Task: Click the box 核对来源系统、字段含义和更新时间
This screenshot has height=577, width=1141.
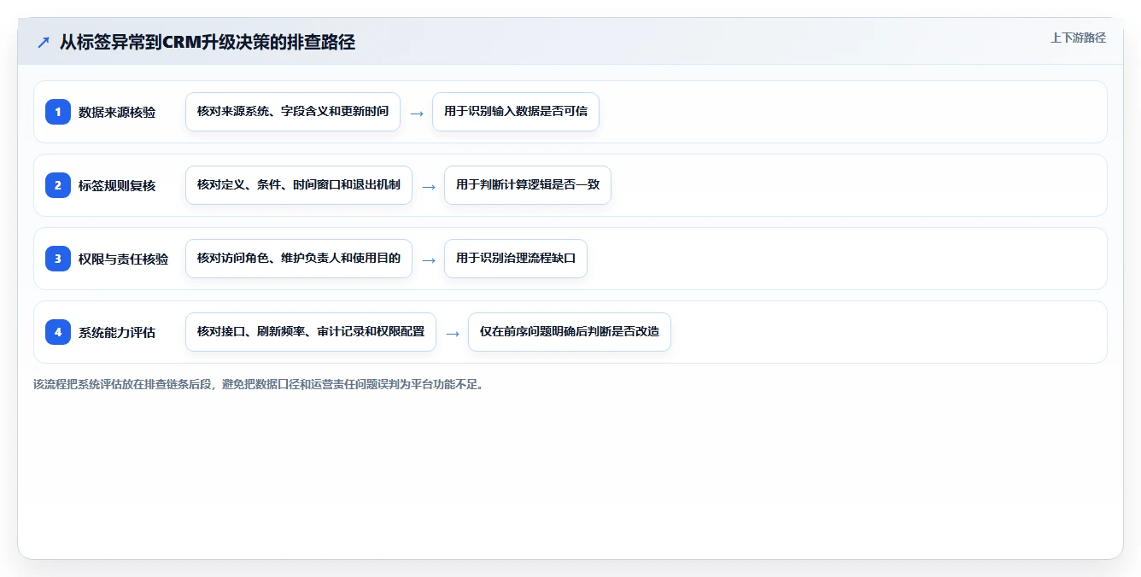Action: coord(293,112)
